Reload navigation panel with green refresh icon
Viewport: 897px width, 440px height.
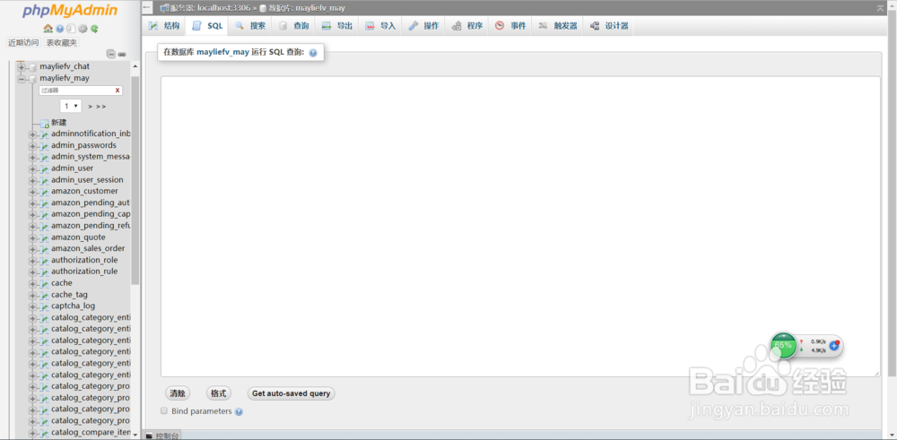pyautogui.click(x=94, y=29)
